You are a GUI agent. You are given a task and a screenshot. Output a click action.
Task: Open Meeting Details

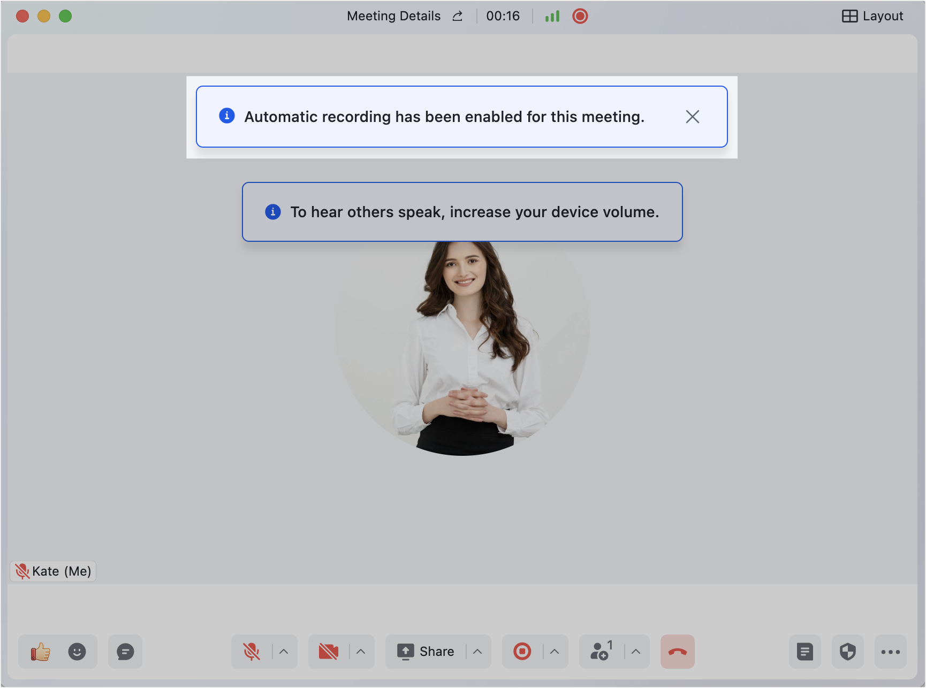[x=393, y=16]
